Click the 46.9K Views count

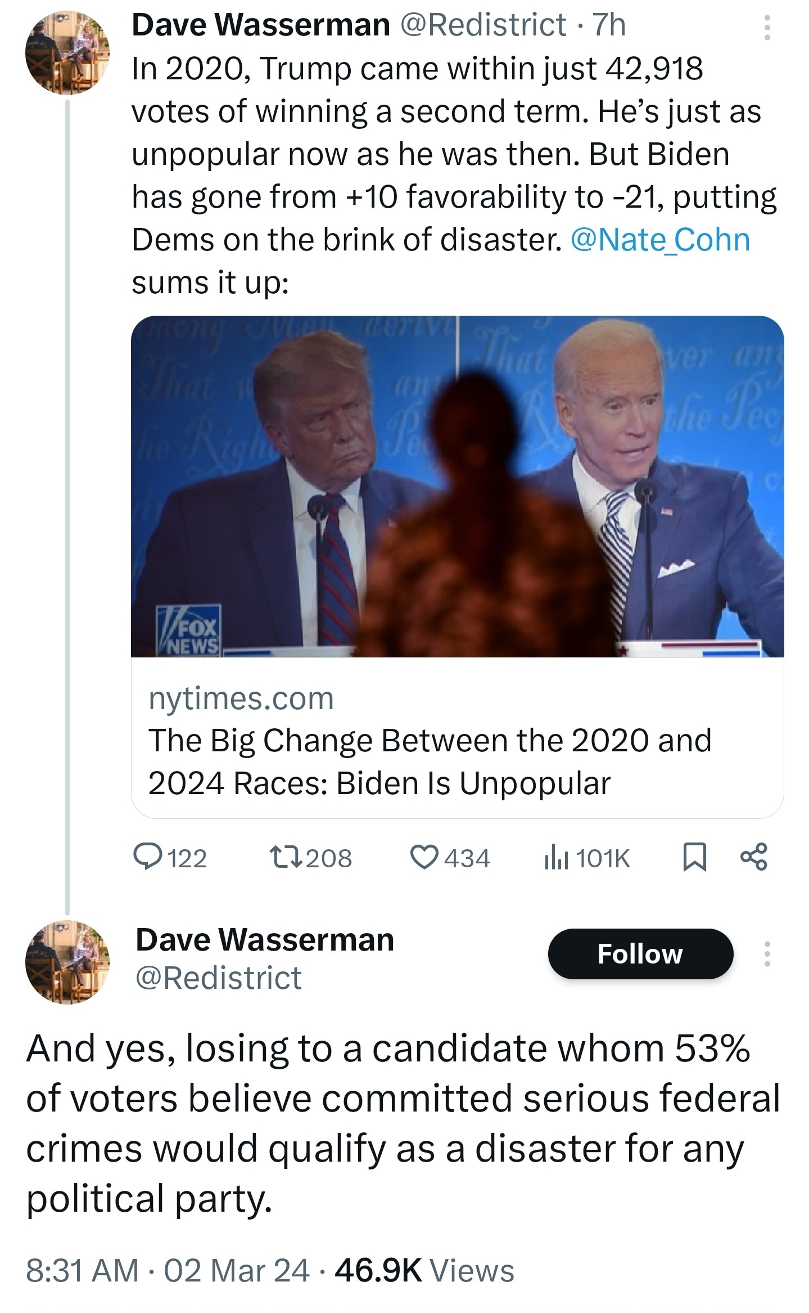tap(424, 1271)
